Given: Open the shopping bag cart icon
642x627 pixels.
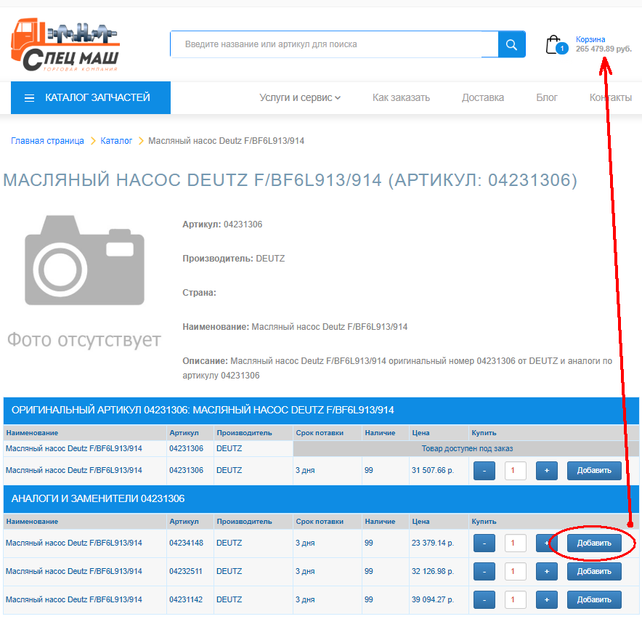Looking at the screenshot, I should click(556, 44).
